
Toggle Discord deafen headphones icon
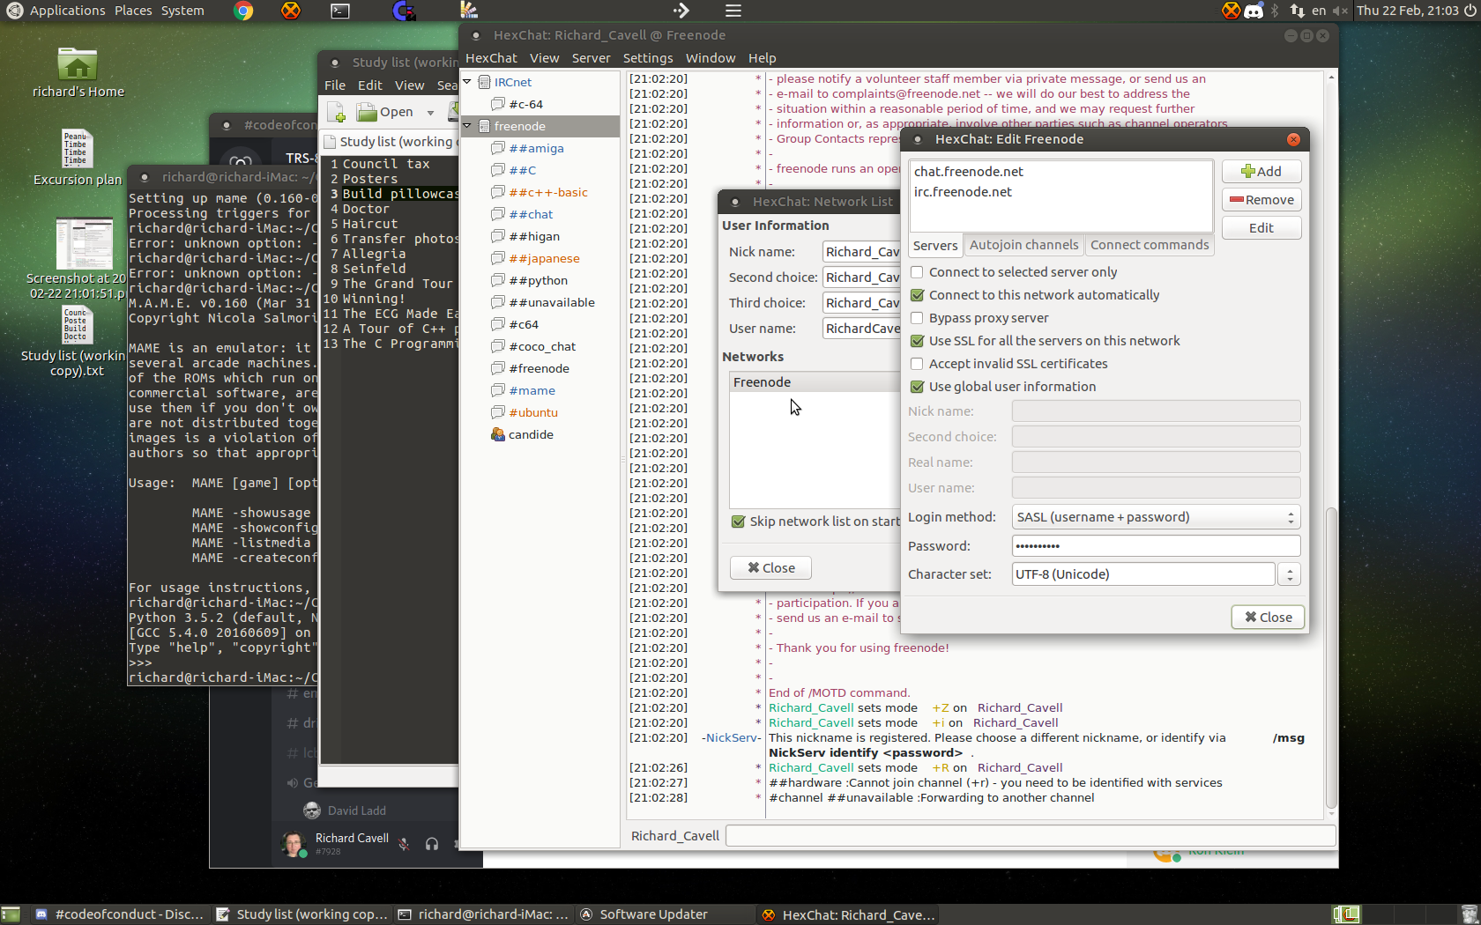click(432, 843)
